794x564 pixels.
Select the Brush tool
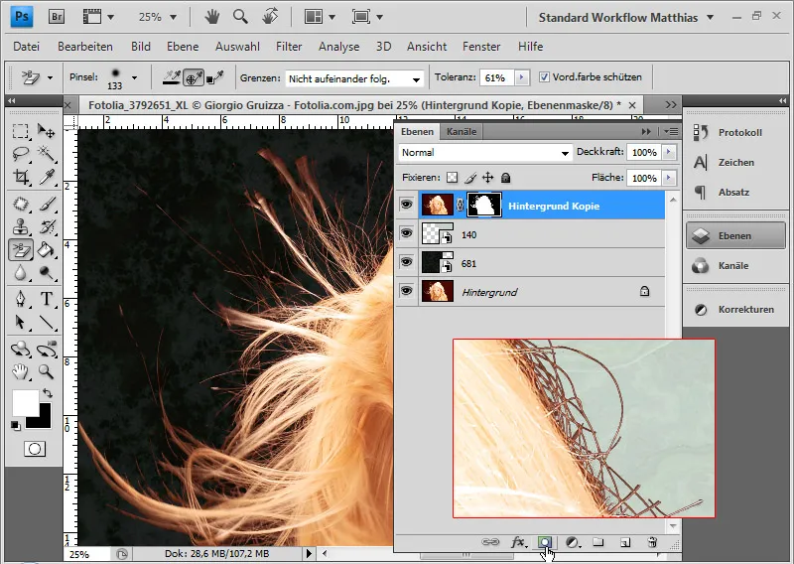click(46, 204)
